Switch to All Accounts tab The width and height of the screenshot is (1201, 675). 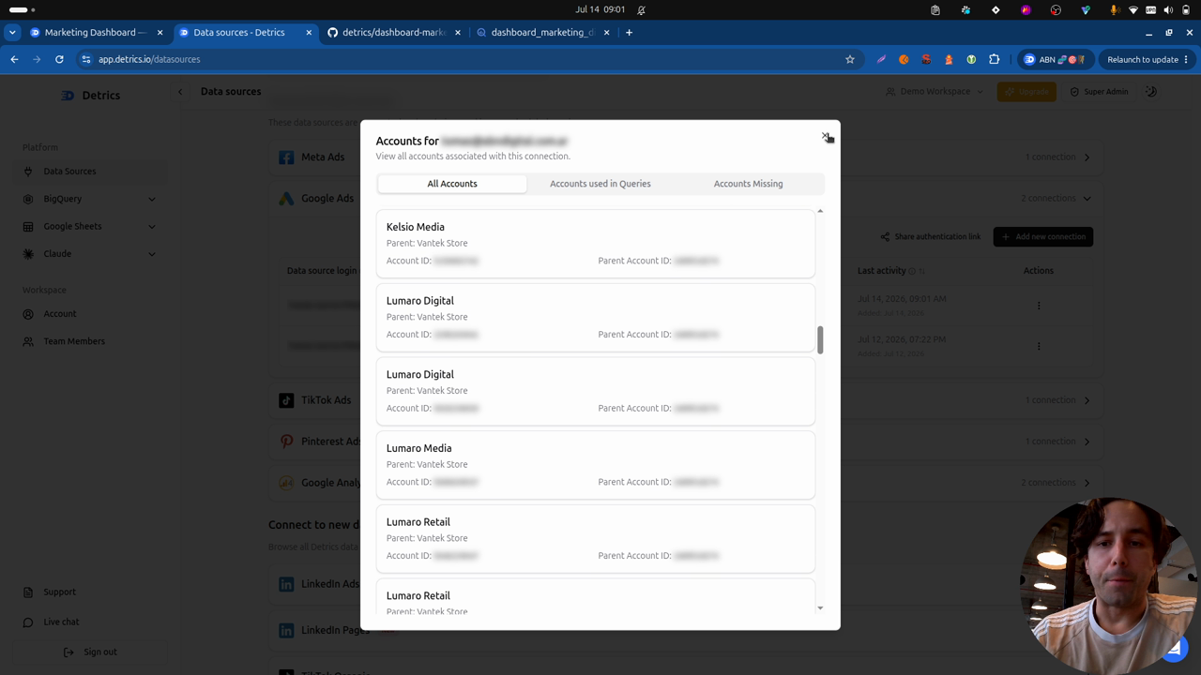[x=452, y=184]
